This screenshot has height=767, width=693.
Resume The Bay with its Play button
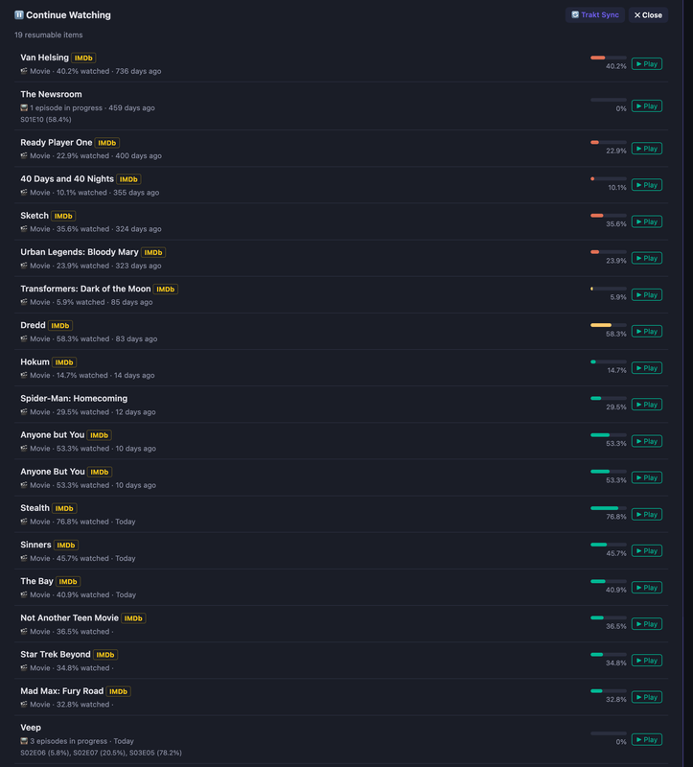pyautogui.click(x=647, y=588)
